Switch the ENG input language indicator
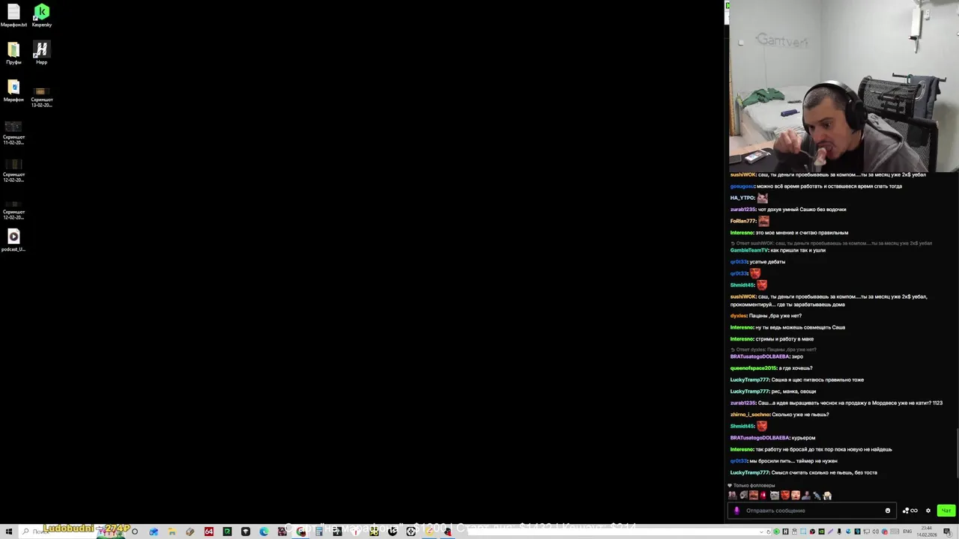This screenshot has width=959, height=539. (907, 532)
